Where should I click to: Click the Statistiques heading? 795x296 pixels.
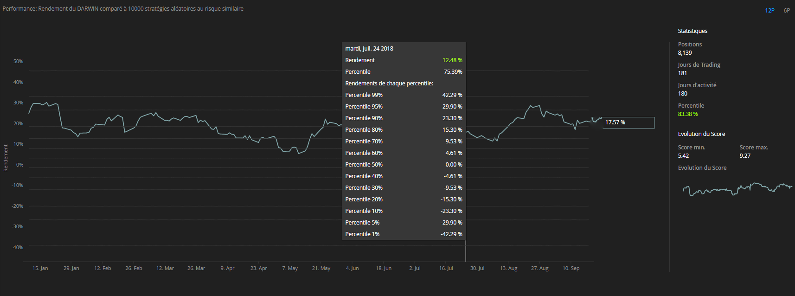pos(692,31)
